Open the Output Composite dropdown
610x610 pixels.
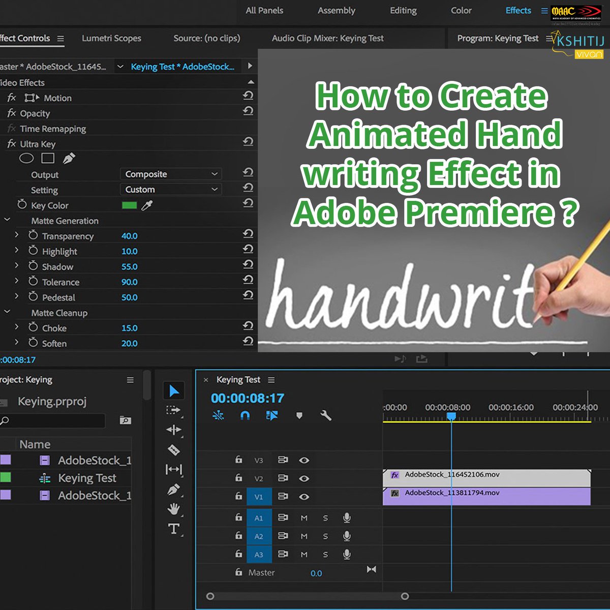(170, 174)
